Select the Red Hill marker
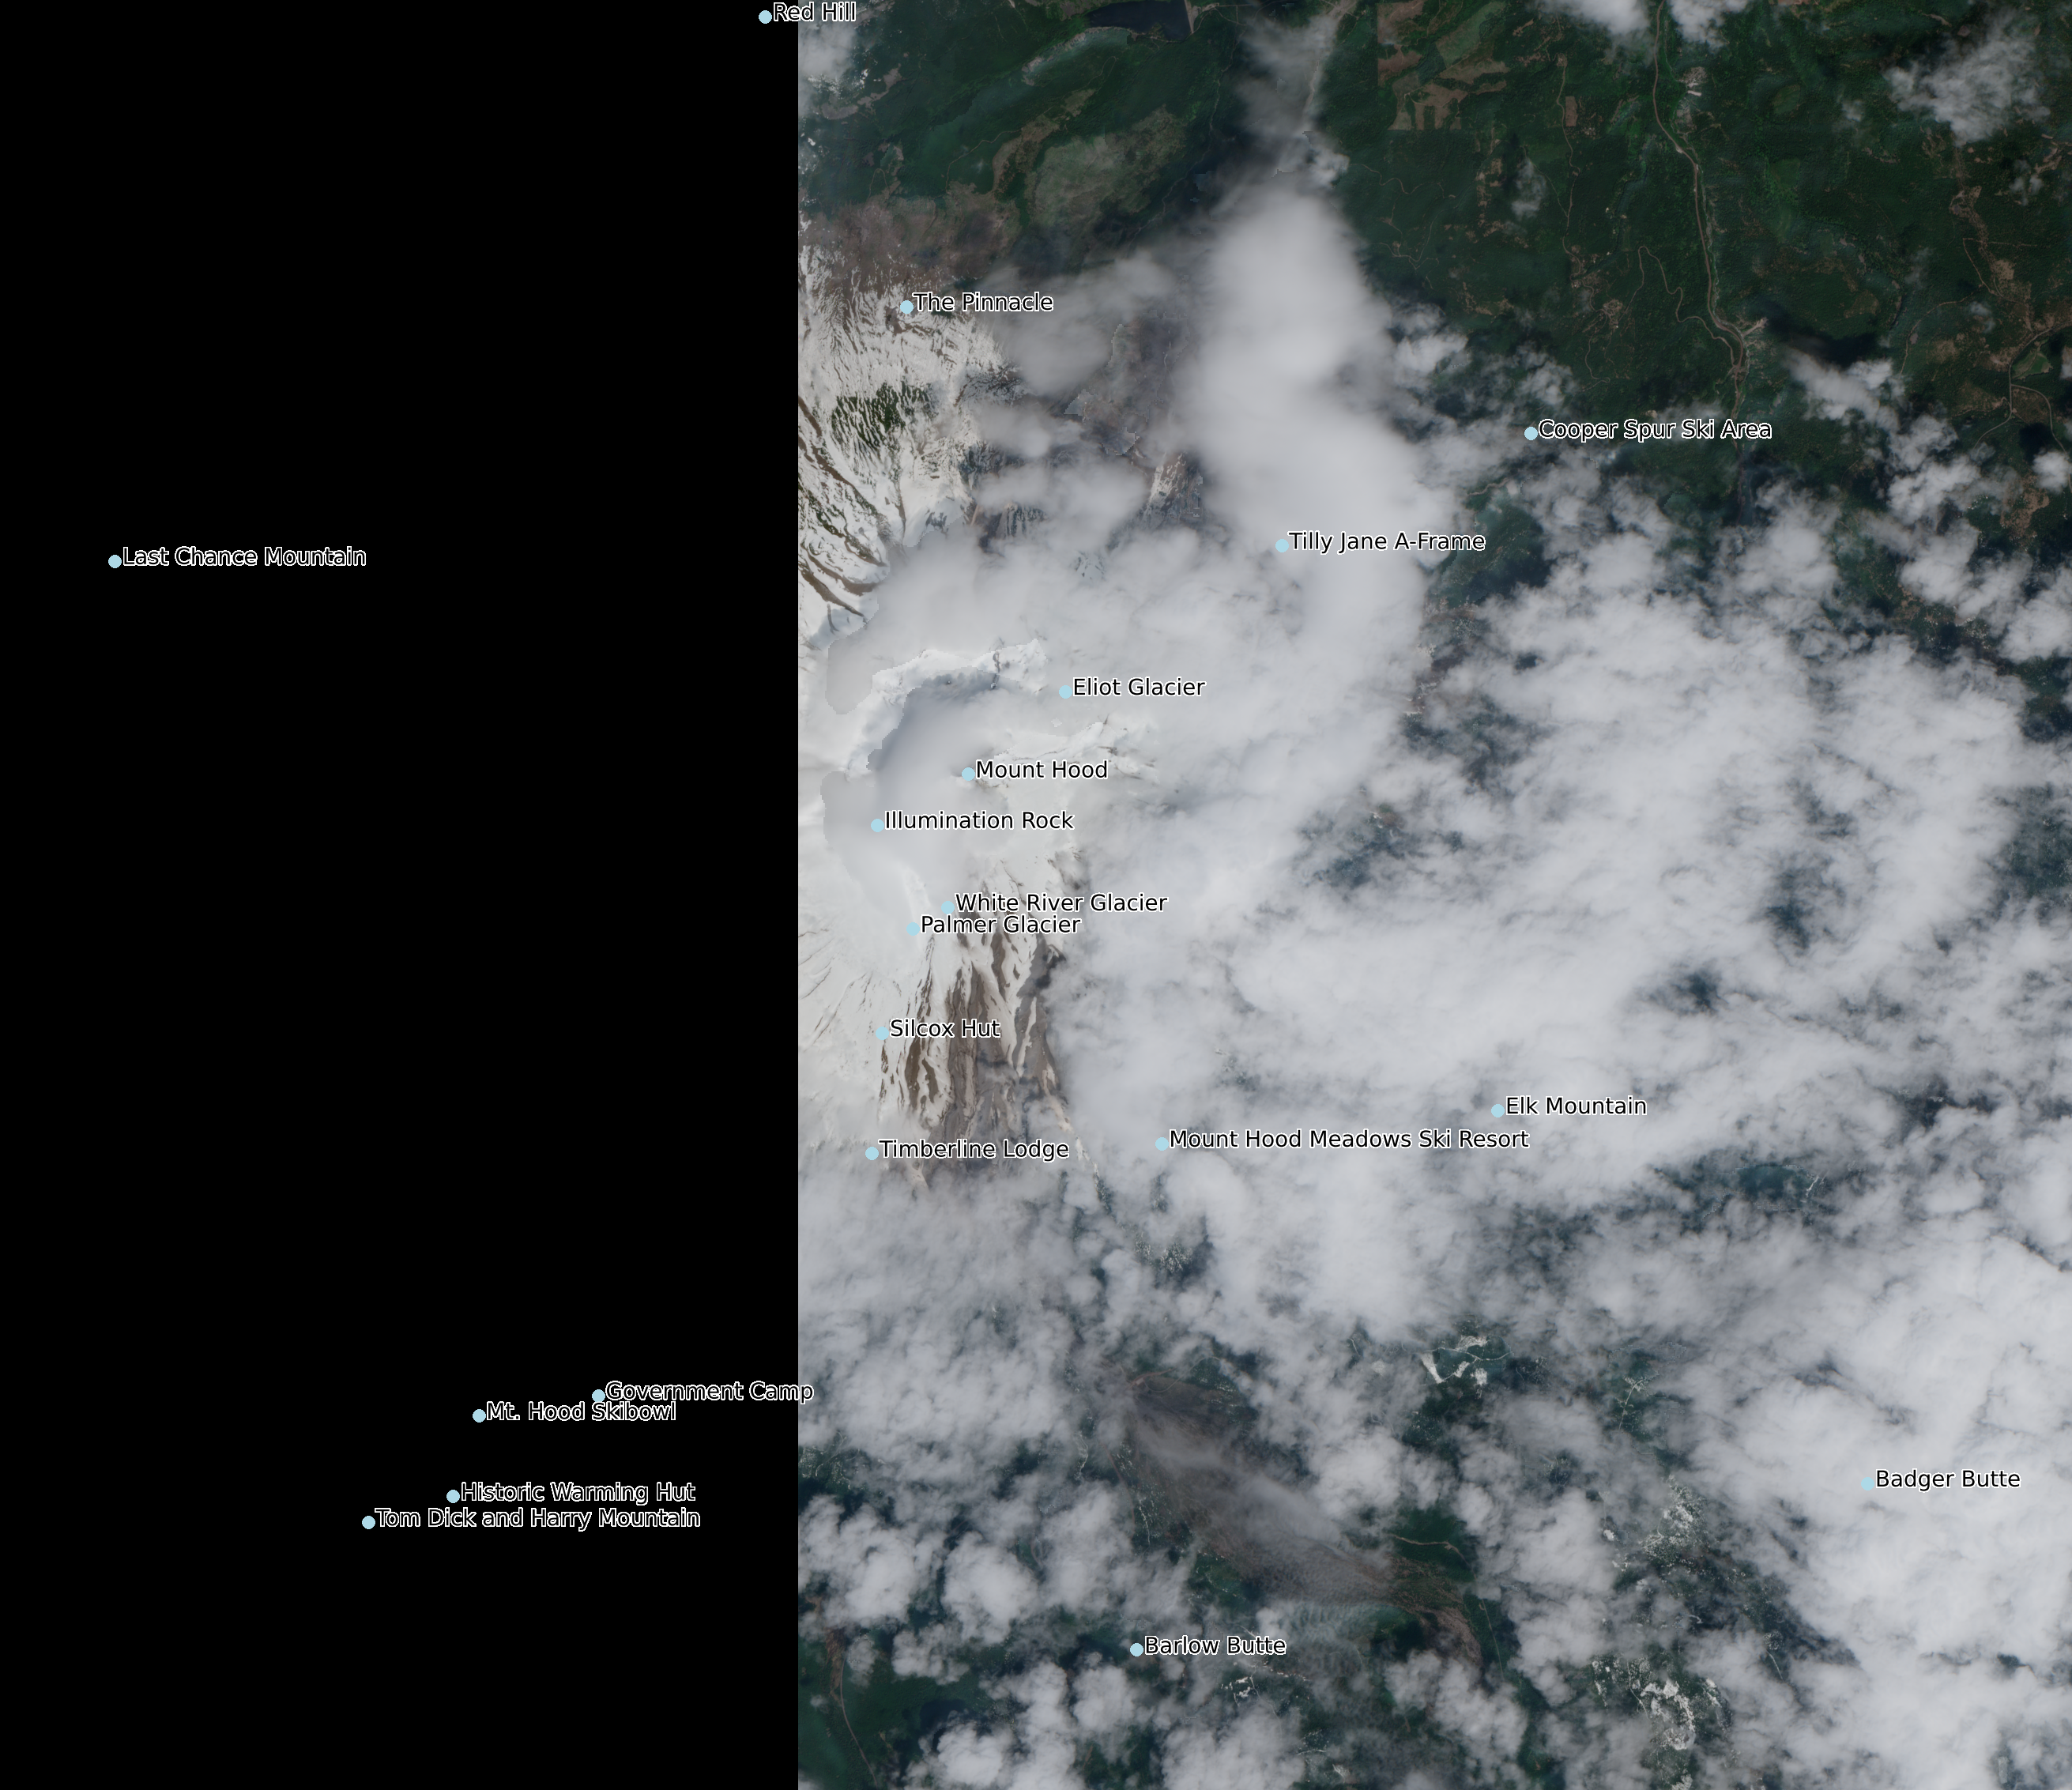The image size is (2072, 1790). [765, 17]
